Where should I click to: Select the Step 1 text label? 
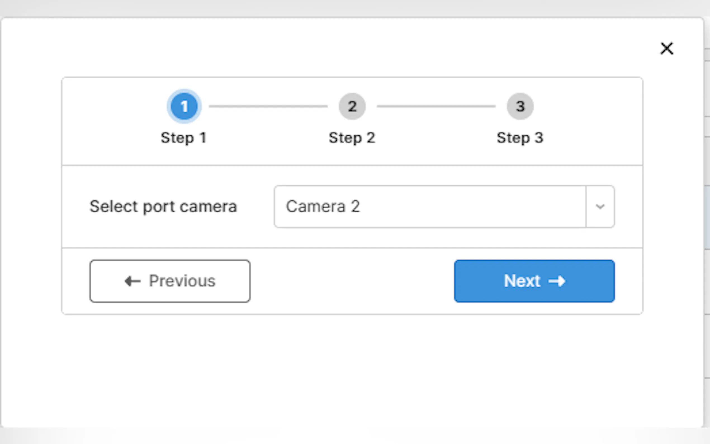point(184,138)
